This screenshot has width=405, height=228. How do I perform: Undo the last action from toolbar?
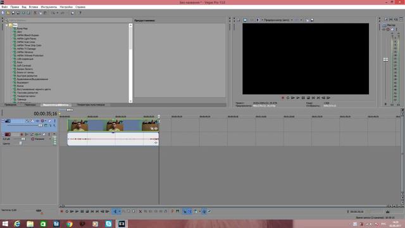(53, 13)
